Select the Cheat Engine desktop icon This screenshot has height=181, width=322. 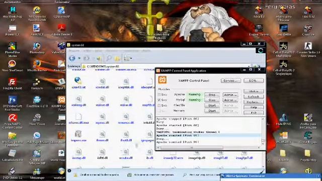pos(308,137)
